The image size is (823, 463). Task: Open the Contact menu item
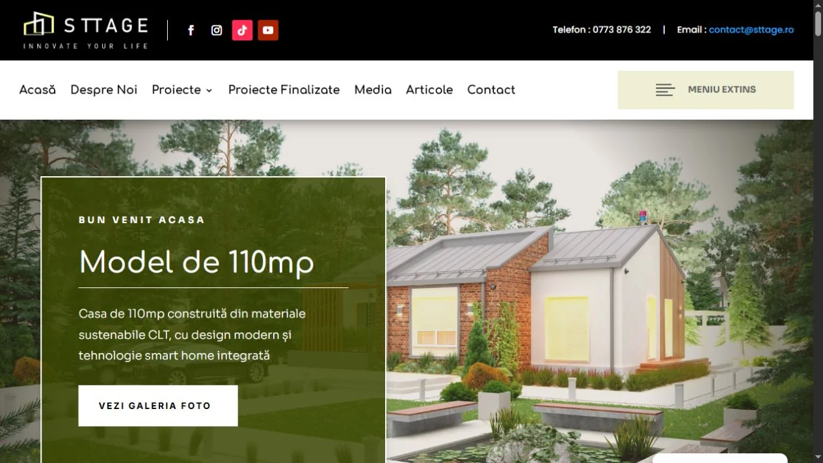[491, 90]
